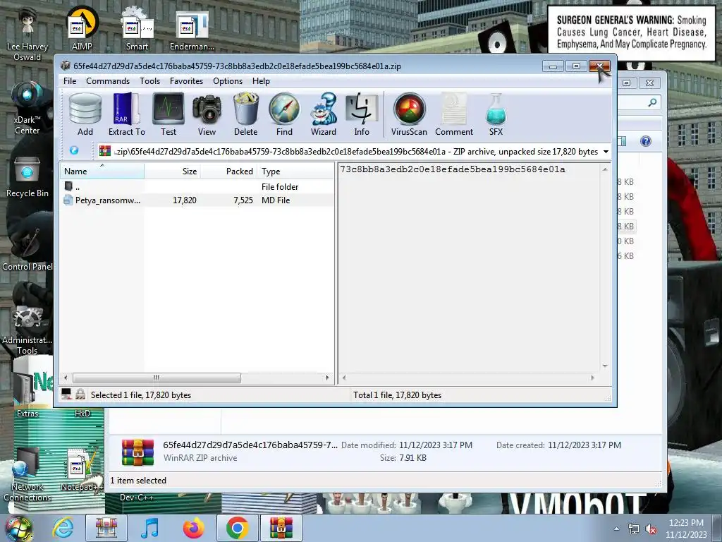Open the xDark Center desktop icon
This screenshot has width=722, height=542.
tap(27, 108)
